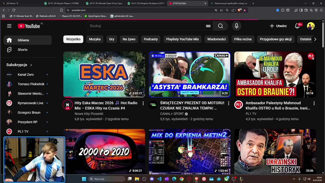Switch to Flashscore.pl browser tab
The height and width of the screenshot is (183, 325).
click(230, 3)
